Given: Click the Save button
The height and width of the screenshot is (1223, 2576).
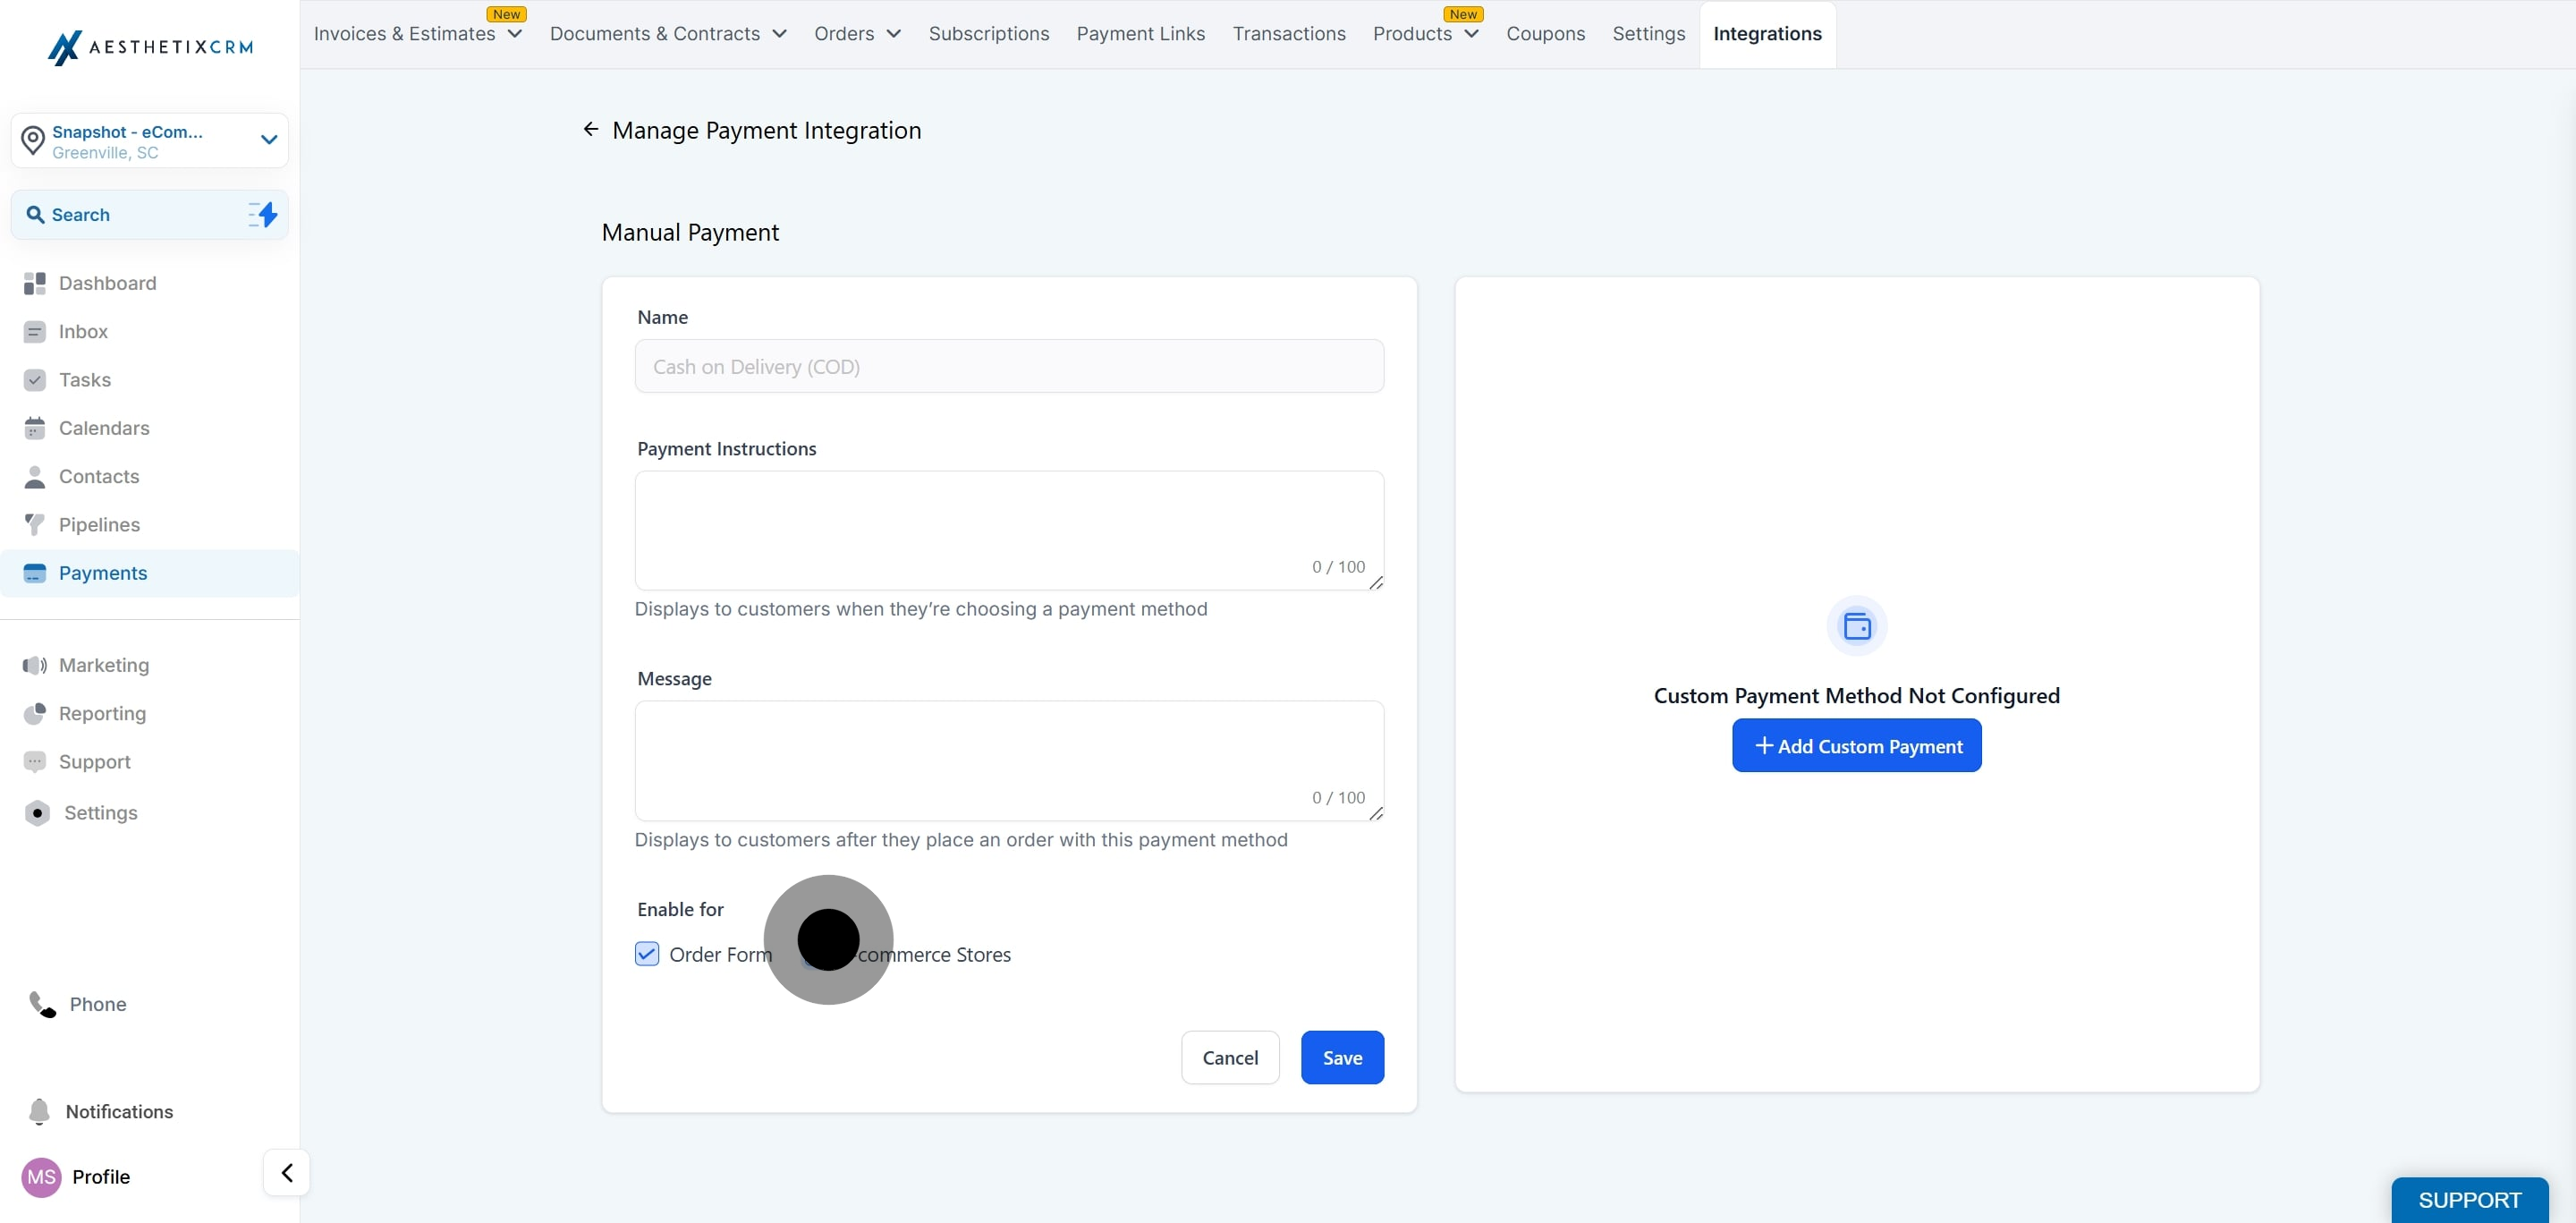Looking at the screenshot, I should pyautogui.click(x=1341, y=1057).
